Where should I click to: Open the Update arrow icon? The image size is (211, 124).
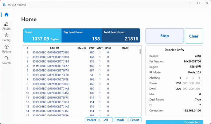(6, 47)
